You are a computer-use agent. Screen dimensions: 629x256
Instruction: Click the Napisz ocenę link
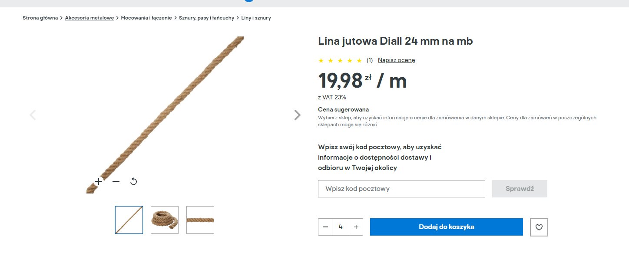click(397, 60)
